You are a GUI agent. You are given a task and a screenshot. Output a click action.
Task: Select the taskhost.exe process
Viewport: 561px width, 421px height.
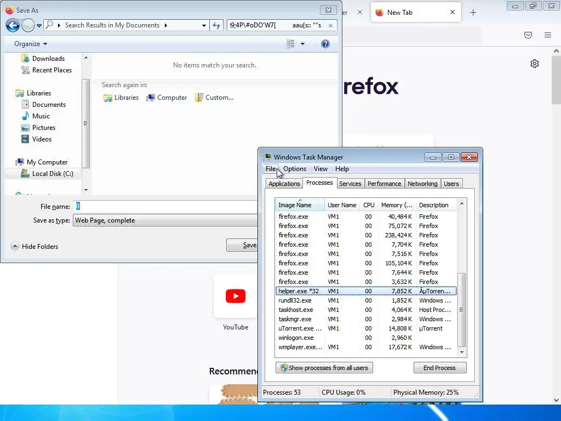366,310
